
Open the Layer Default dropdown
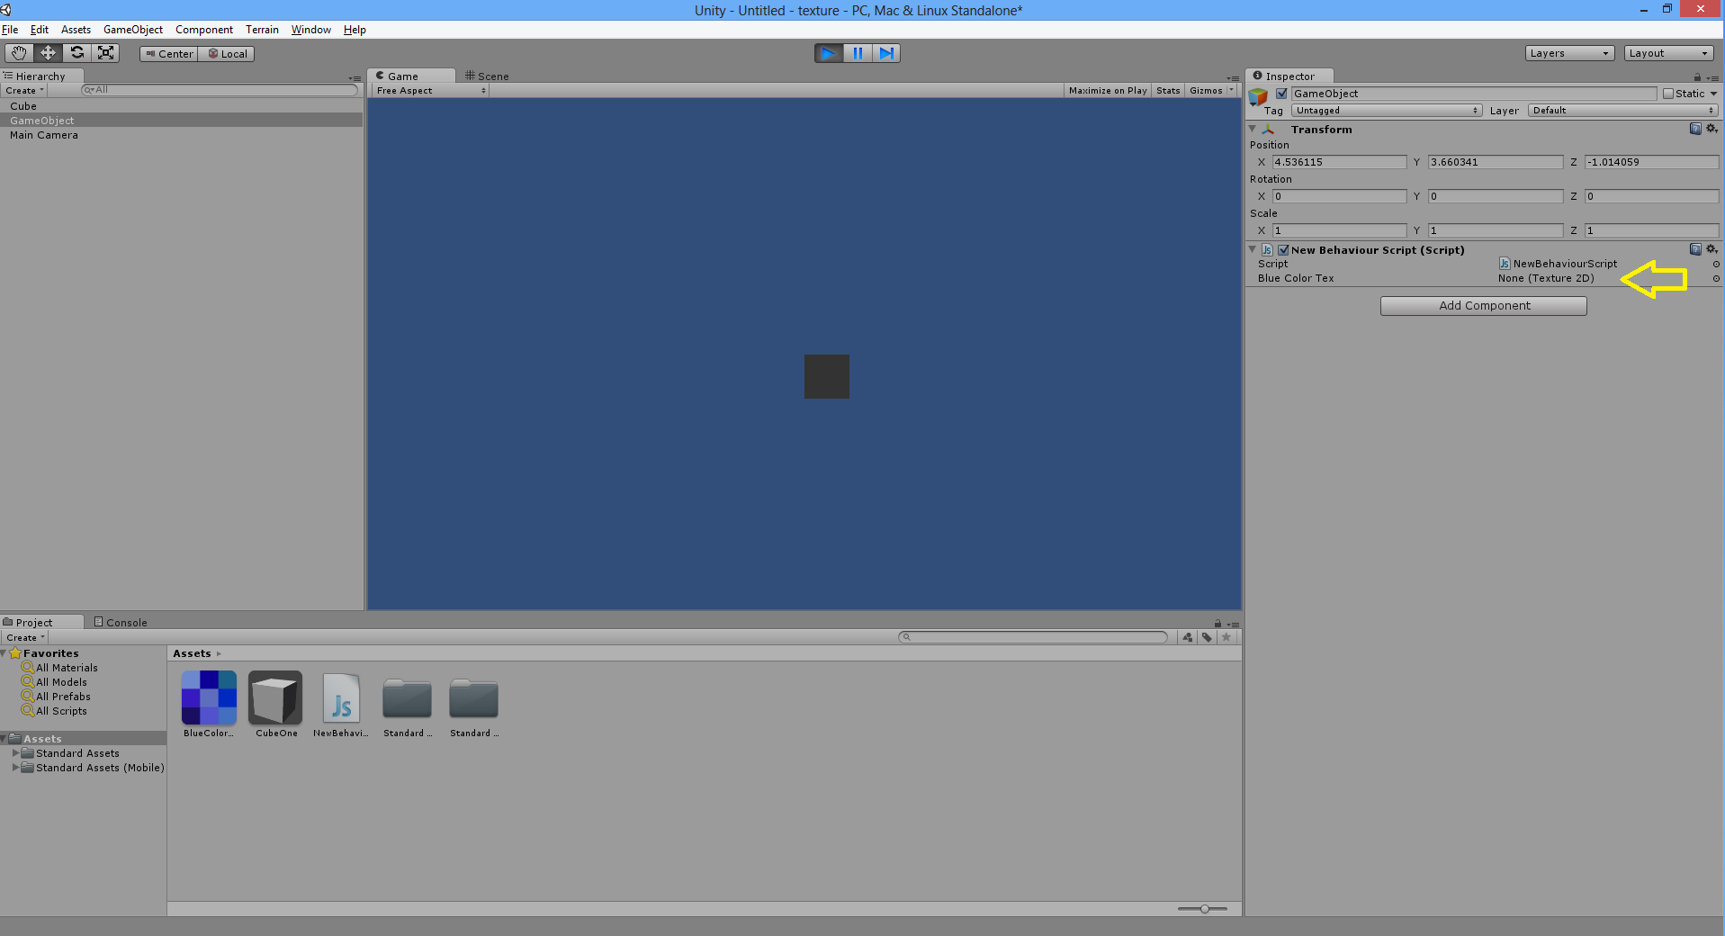(x=1622, y=111)
